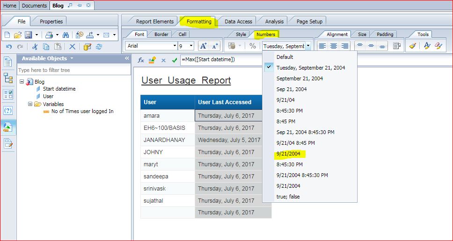
Task: Paste with the clipboard icon
Action: click(x=58, y=47)
